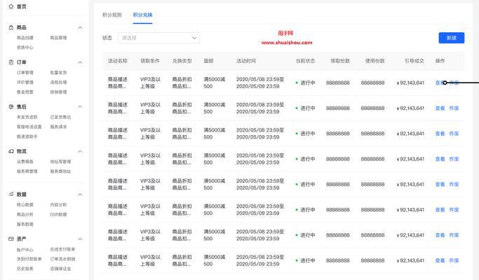
Task: Click the 商品 section icon
Action: tap(11, 27)
